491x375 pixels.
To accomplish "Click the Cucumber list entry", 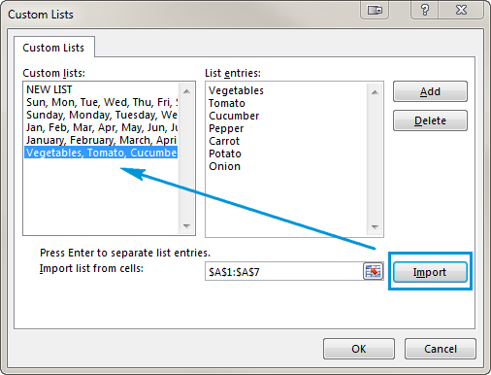I will (x=234, y=116).
